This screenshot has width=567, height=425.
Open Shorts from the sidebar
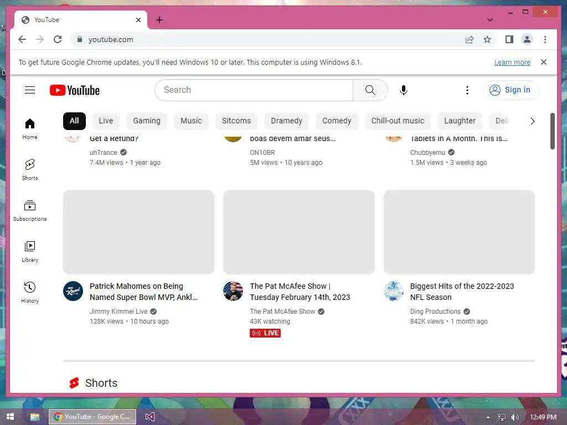[x=30, y=169]
